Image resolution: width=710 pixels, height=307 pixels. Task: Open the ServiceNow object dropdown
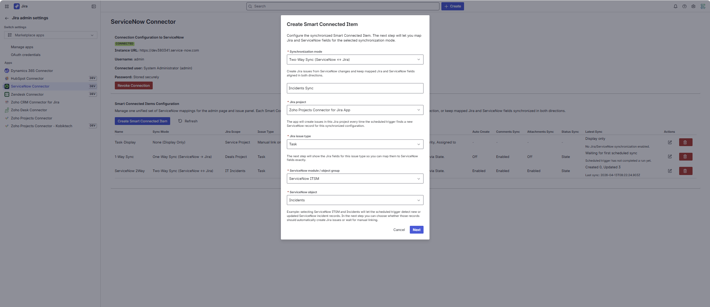pyautogui.click(x=355, y=200)
